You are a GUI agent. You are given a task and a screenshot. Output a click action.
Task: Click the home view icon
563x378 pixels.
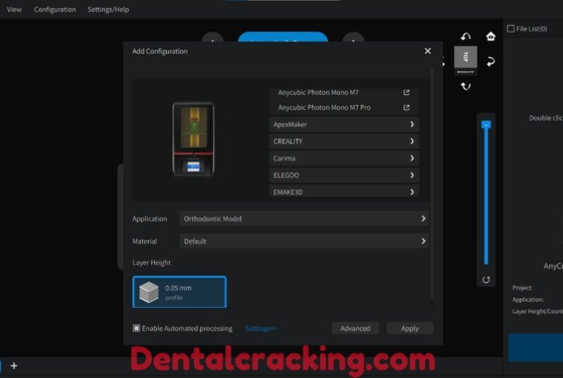491,37
